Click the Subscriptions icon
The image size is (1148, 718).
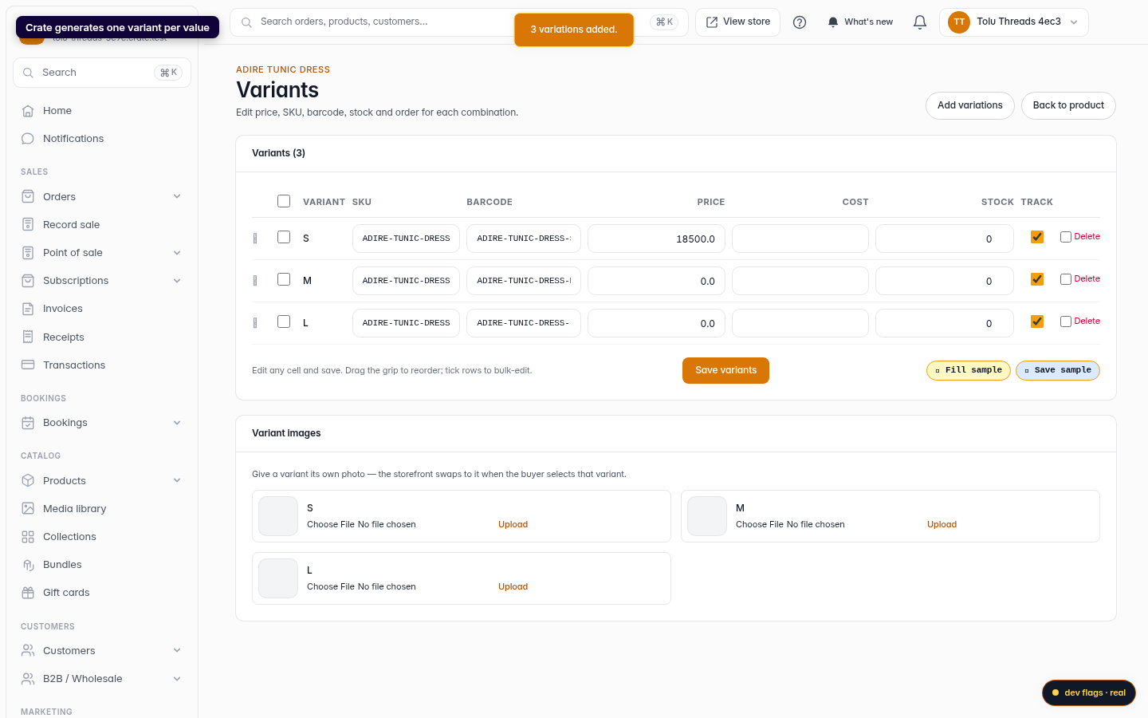[28, 281]
